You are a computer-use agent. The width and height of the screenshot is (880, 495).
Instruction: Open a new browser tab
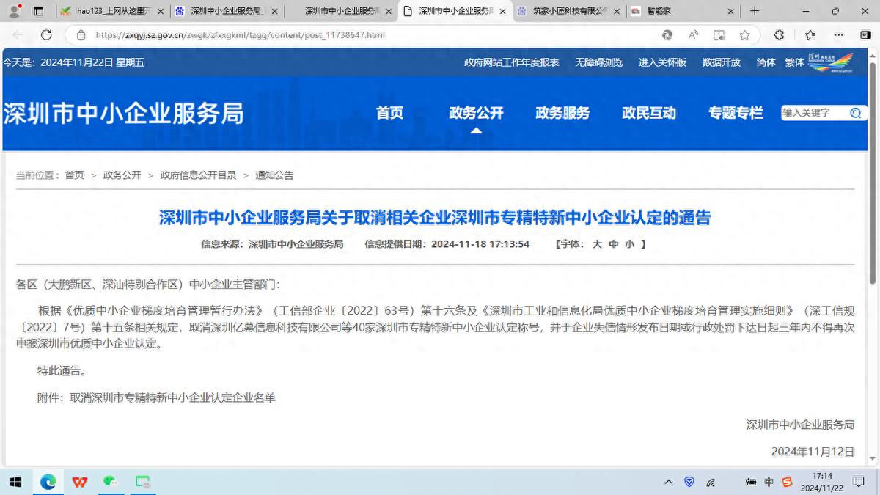(x=755, y=11)
